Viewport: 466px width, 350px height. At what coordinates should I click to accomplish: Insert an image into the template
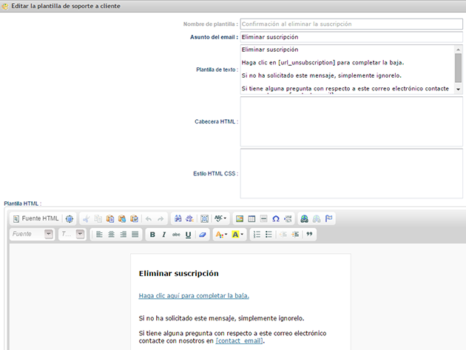pos(240,219)
